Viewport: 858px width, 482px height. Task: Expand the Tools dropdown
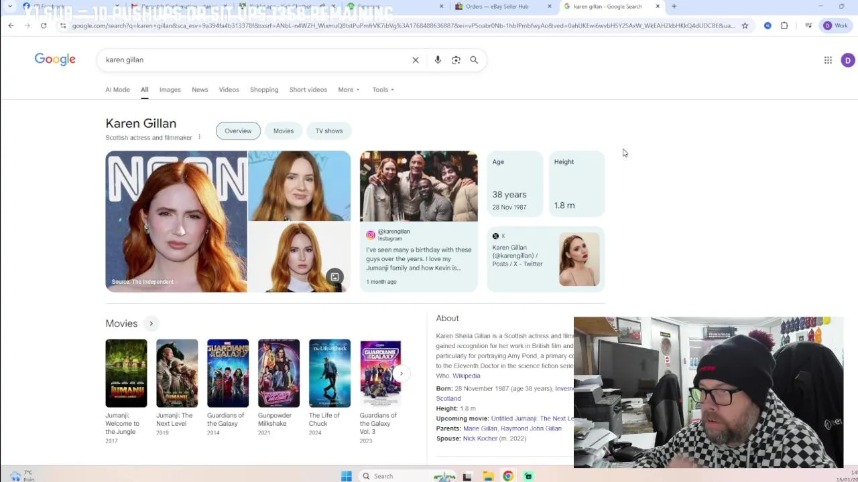[x=383, y=90]
